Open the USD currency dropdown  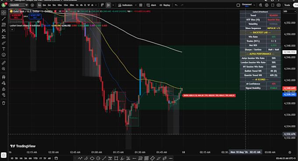289,11
